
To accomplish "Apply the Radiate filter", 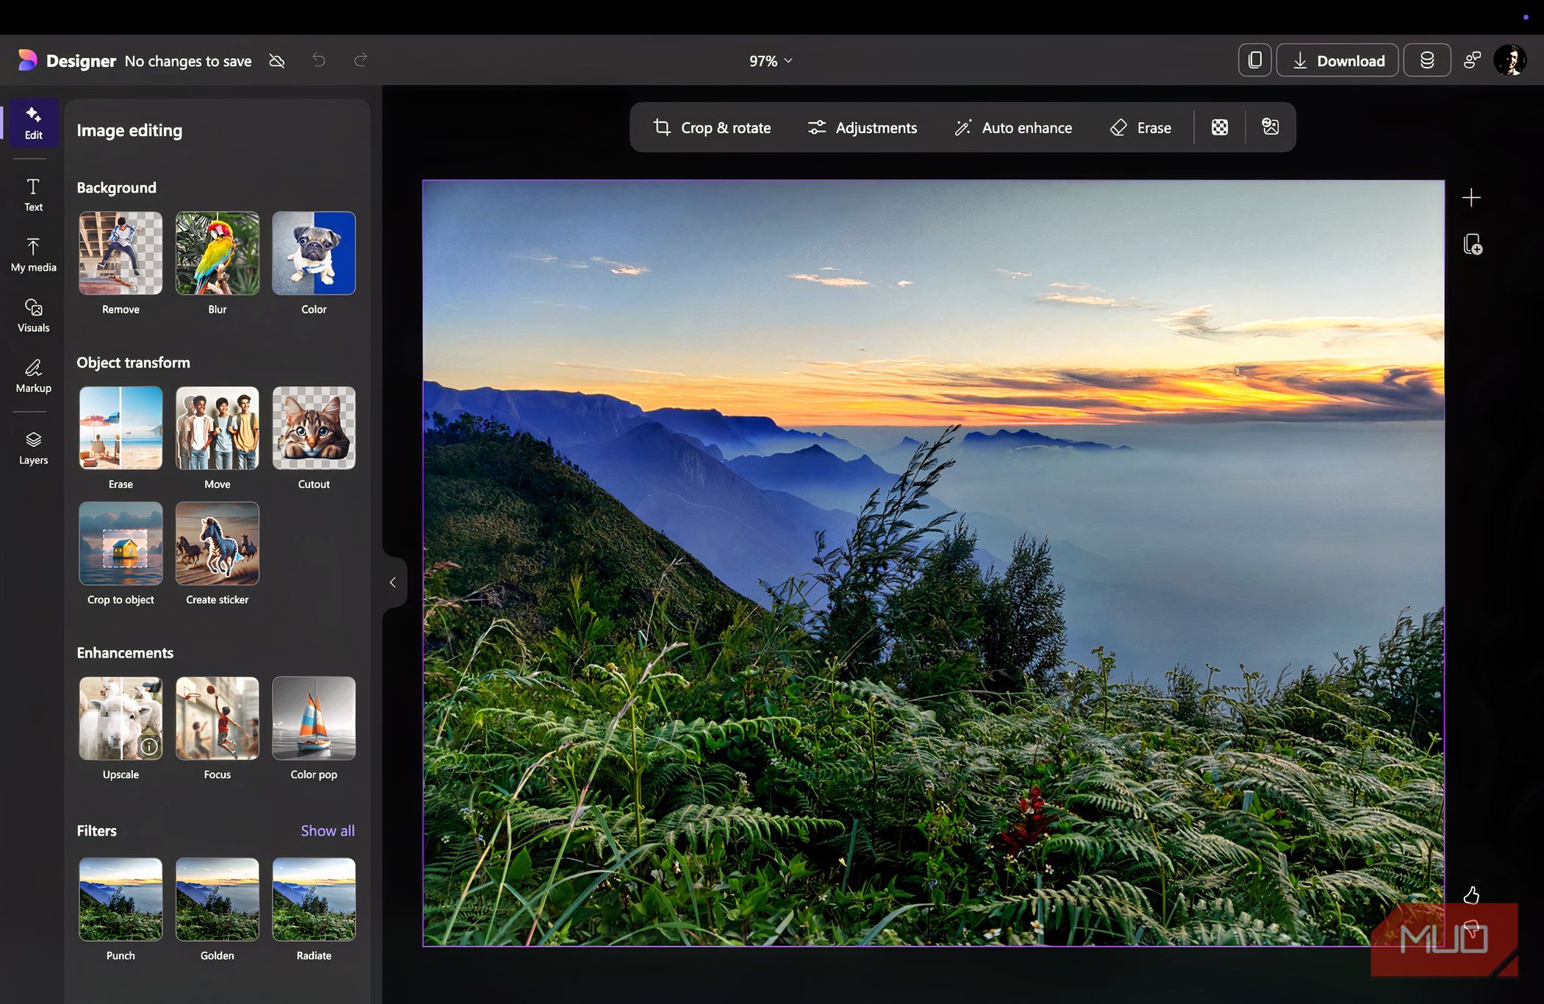I will point(314,900).
